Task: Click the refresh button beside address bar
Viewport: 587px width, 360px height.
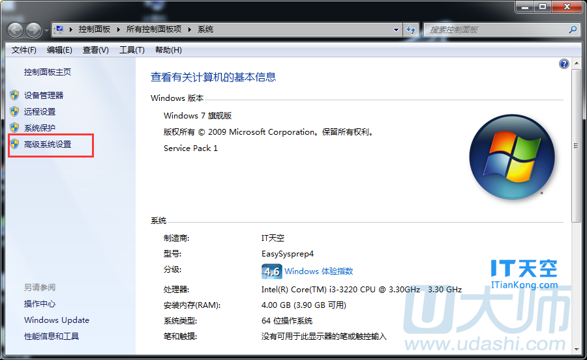Action: [411, 30]
